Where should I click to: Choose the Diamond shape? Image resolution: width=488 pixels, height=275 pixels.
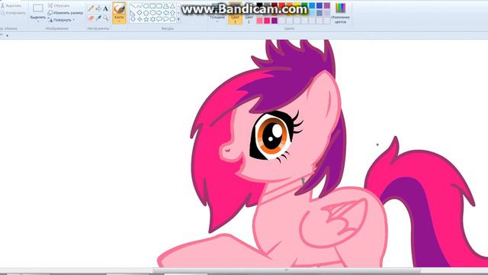click(x=140, y=13)
